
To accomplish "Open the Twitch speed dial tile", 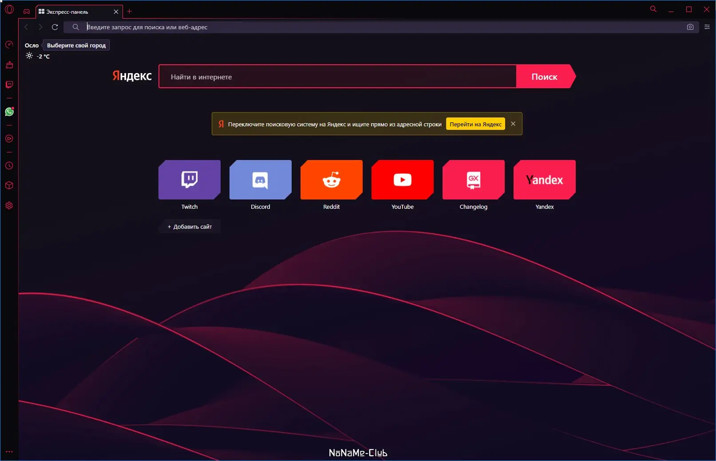I will click(190, 180).
